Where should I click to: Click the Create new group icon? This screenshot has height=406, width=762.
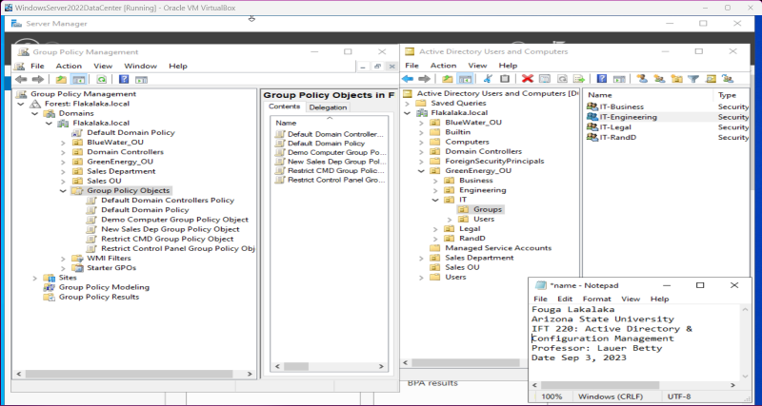pos(659,79)
